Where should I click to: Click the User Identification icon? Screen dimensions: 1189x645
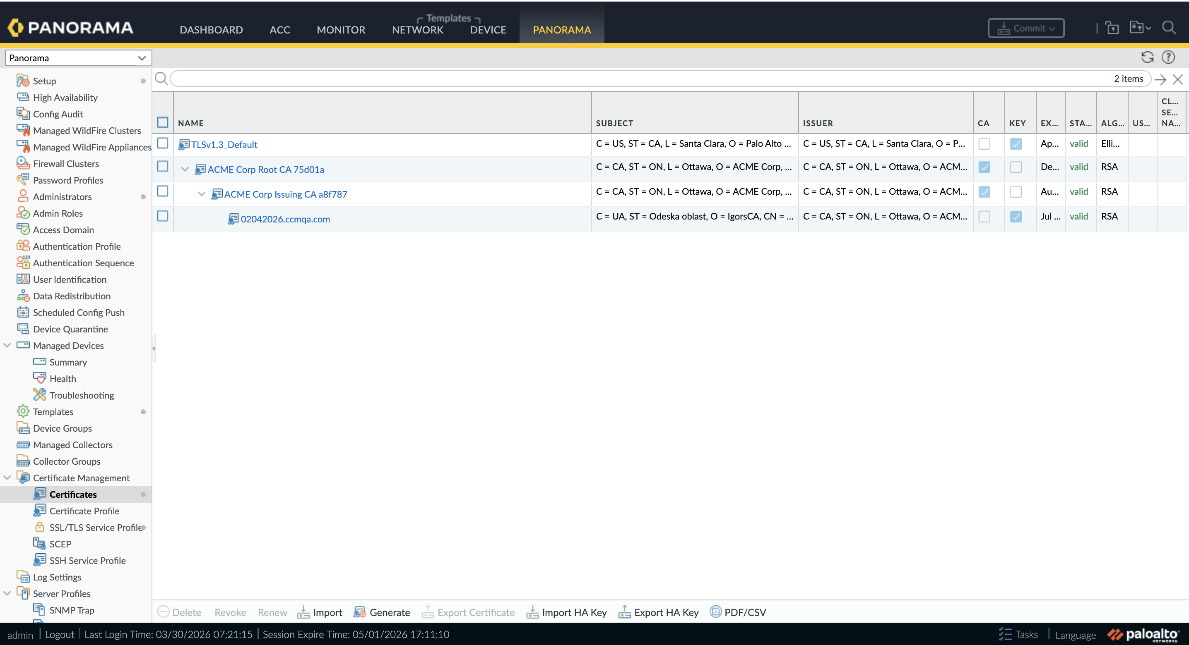23,279
